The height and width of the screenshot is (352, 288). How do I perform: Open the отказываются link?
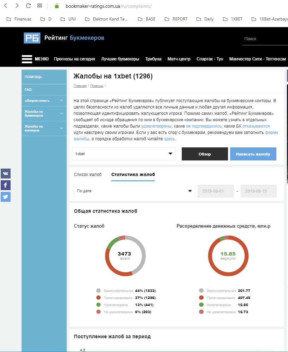[256, 126]
